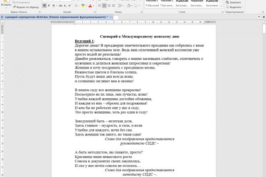Click the italic line 'методисту СПДС –.'

[x=140, y=174]
